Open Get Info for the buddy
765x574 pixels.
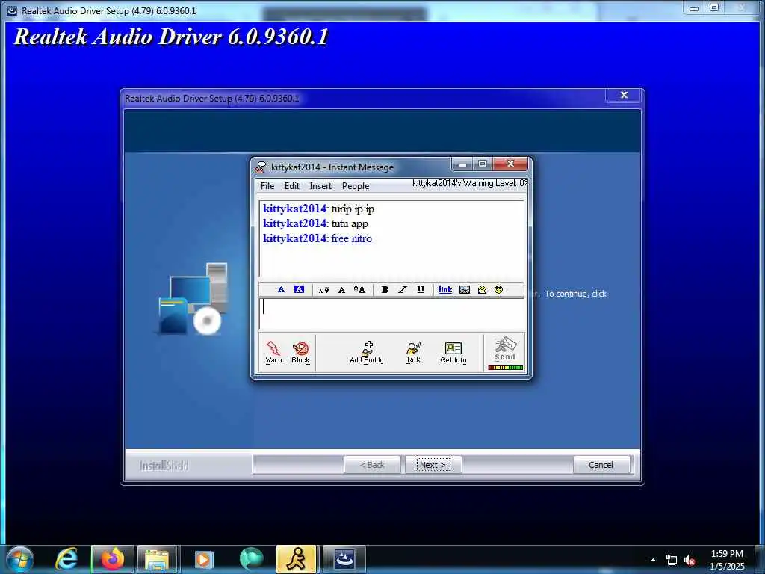point(453,352)
